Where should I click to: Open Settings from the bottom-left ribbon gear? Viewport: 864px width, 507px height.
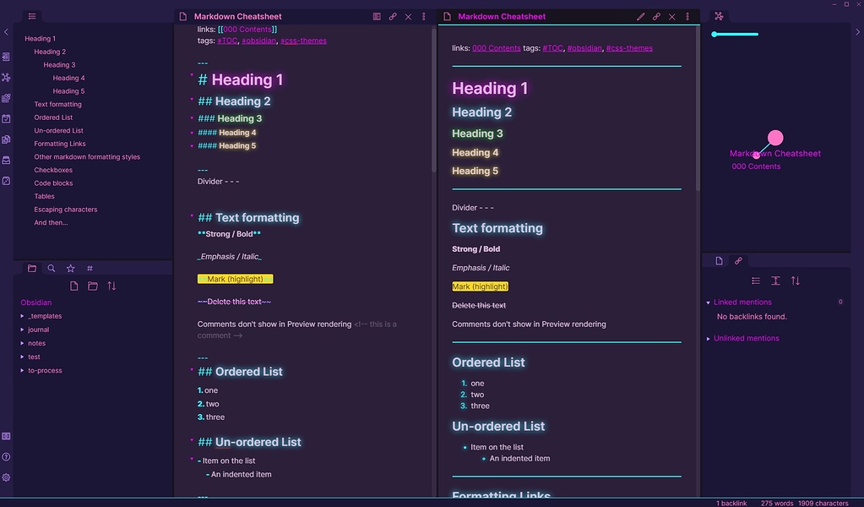(x=7, y=477)
